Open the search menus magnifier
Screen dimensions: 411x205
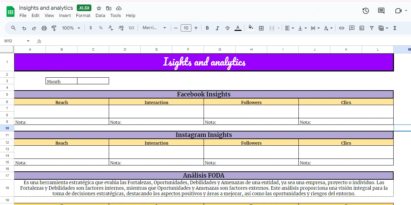13,28
